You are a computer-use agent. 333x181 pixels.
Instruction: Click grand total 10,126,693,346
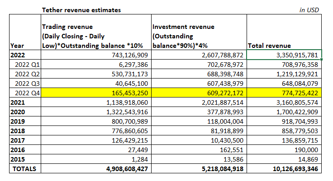(284, 168)
